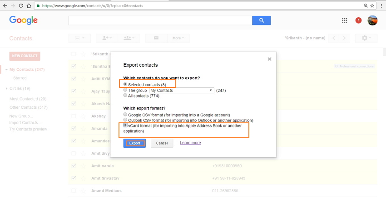
Task: Select Google CSV format option
Action: click(x=126, y=115)
